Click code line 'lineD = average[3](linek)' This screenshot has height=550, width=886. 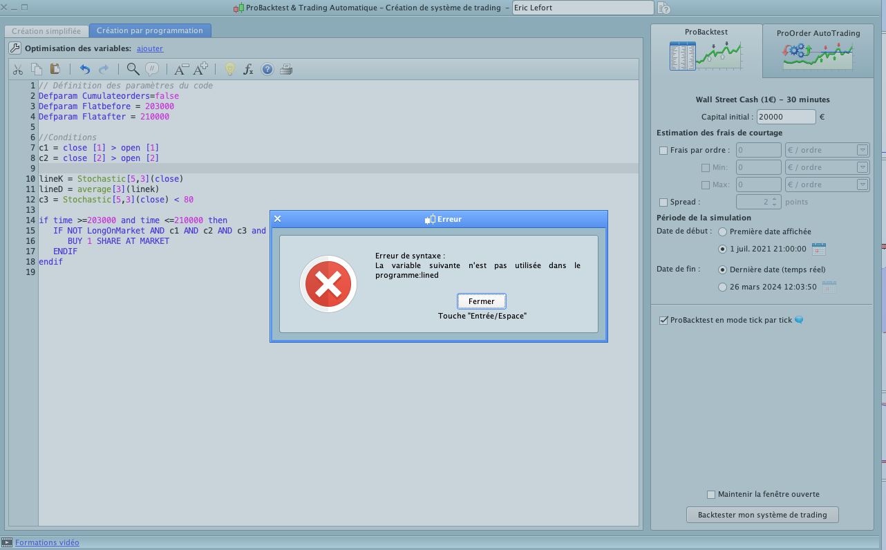[x=100, y=189]
